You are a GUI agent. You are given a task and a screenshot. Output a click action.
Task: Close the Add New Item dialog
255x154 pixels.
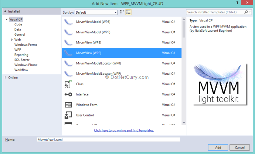[247, 3]
